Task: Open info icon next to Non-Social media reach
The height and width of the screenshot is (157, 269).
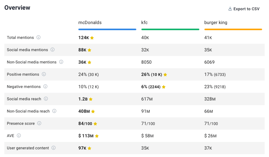Action: coord(54,111)
